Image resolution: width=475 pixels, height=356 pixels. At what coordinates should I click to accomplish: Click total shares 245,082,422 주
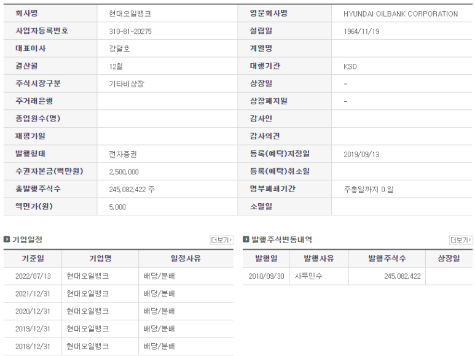click(132, 189)
